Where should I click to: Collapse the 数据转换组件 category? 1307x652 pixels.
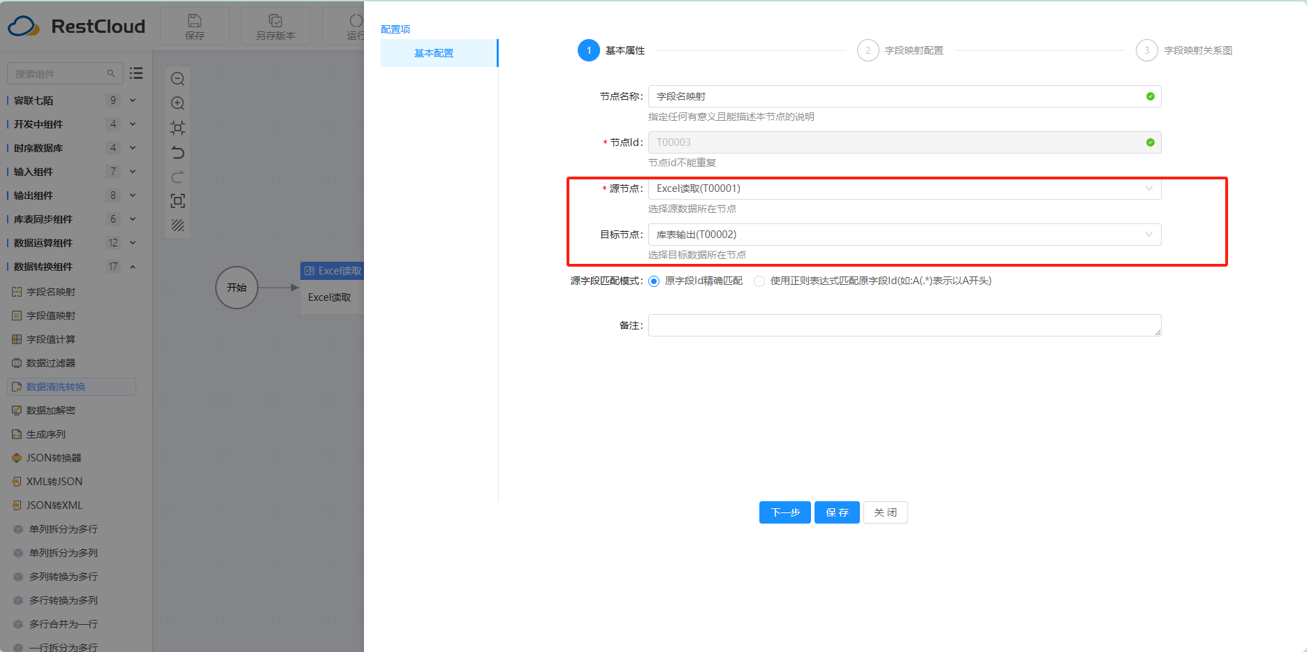133,267
